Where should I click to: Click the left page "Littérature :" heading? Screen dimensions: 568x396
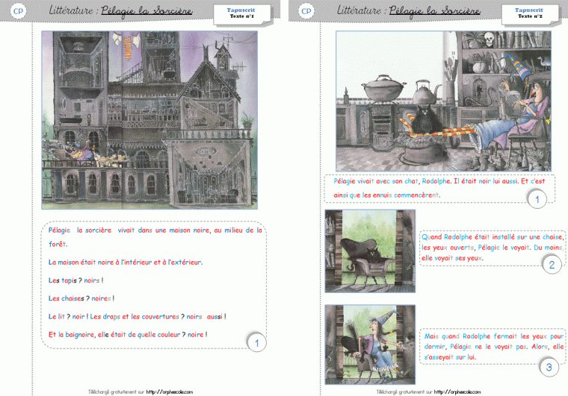pyautogui.click(x=74, y=10)
